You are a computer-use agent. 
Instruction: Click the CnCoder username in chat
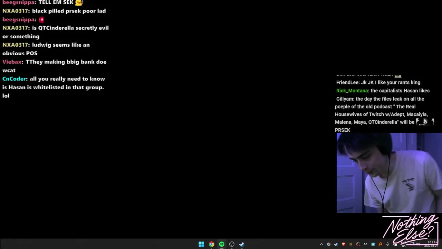click(14, 79)
